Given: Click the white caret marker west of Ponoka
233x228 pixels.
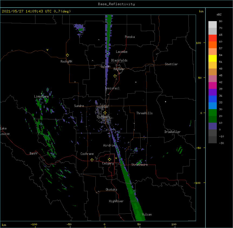Looking at the screenshot, I should pyautogui.click(x=99, y=40).
